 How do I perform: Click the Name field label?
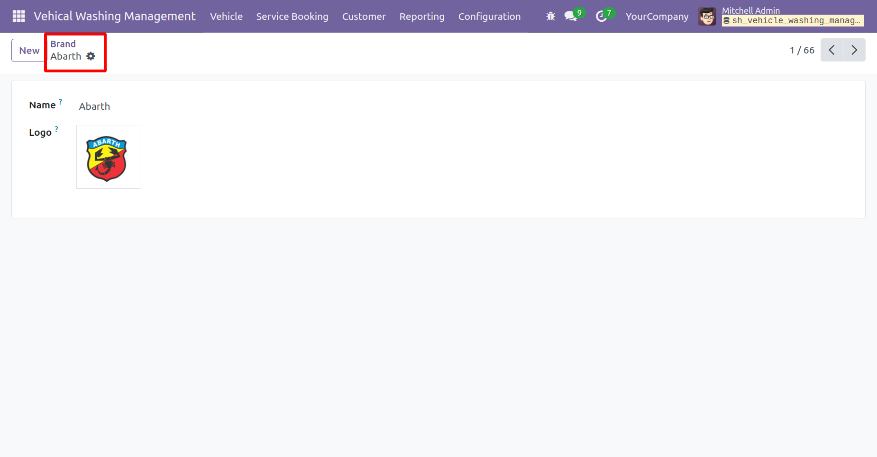point(42,105)
